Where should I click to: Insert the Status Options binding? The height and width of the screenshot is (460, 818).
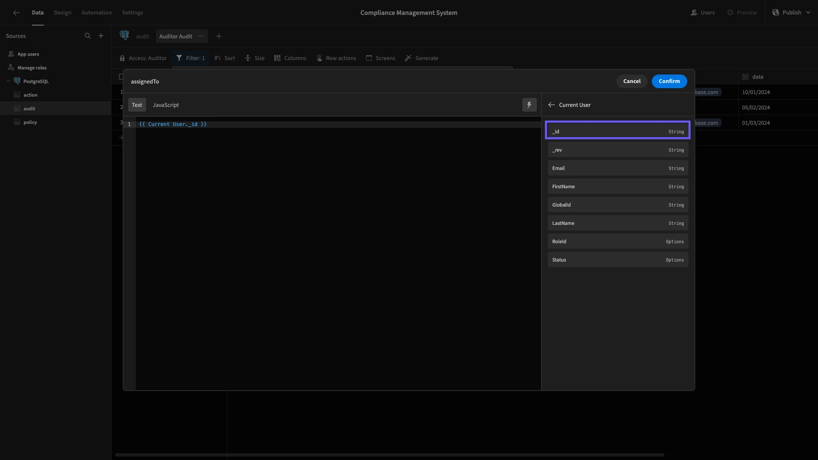click(x=618, y=260)
